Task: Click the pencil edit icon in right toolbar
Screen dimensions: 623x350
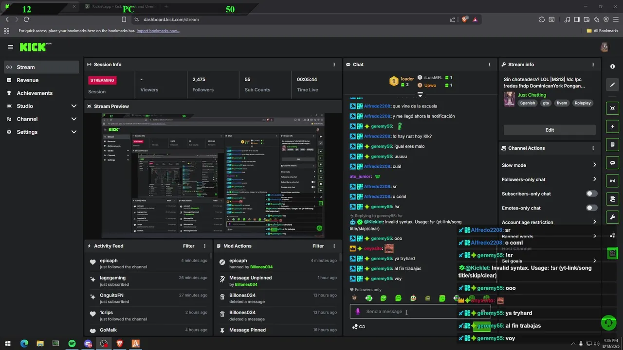Action: point(612,85)
